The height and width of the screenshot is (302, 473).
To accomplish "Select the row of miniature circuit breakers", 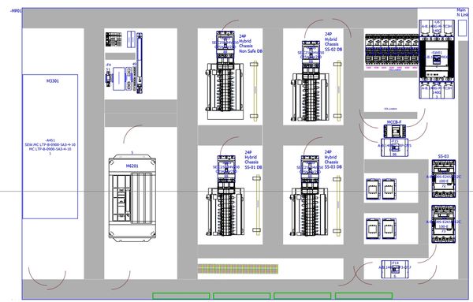I will (x=392, y=50).
